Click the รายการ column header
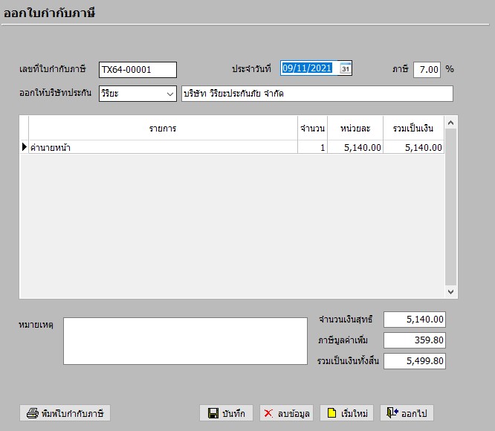The height and width of the screenshot is (431, 495). (162, 129)
